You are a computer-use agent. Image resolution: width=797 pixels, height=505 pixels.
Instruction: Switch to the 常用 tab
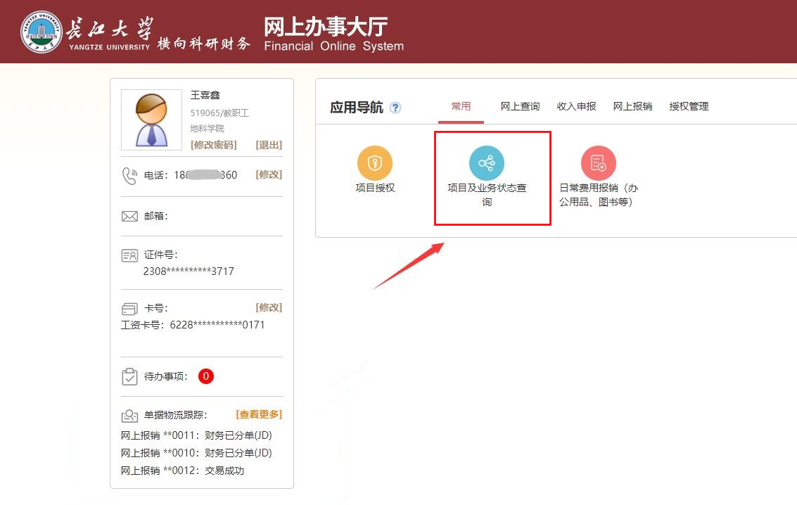[461, 106]
